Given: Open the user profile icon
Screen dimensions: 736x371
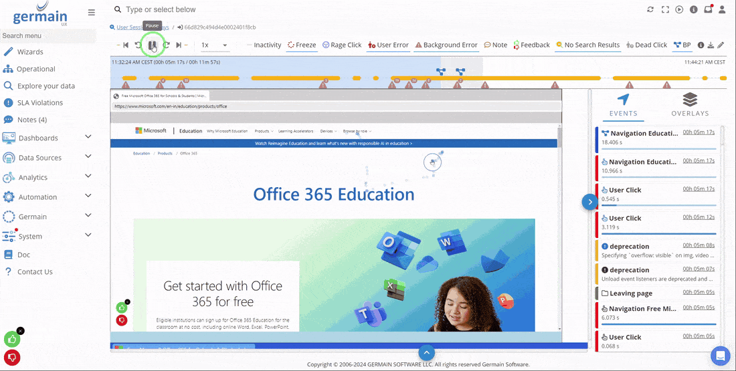Looking at the screenshot, I should [722, 9].
